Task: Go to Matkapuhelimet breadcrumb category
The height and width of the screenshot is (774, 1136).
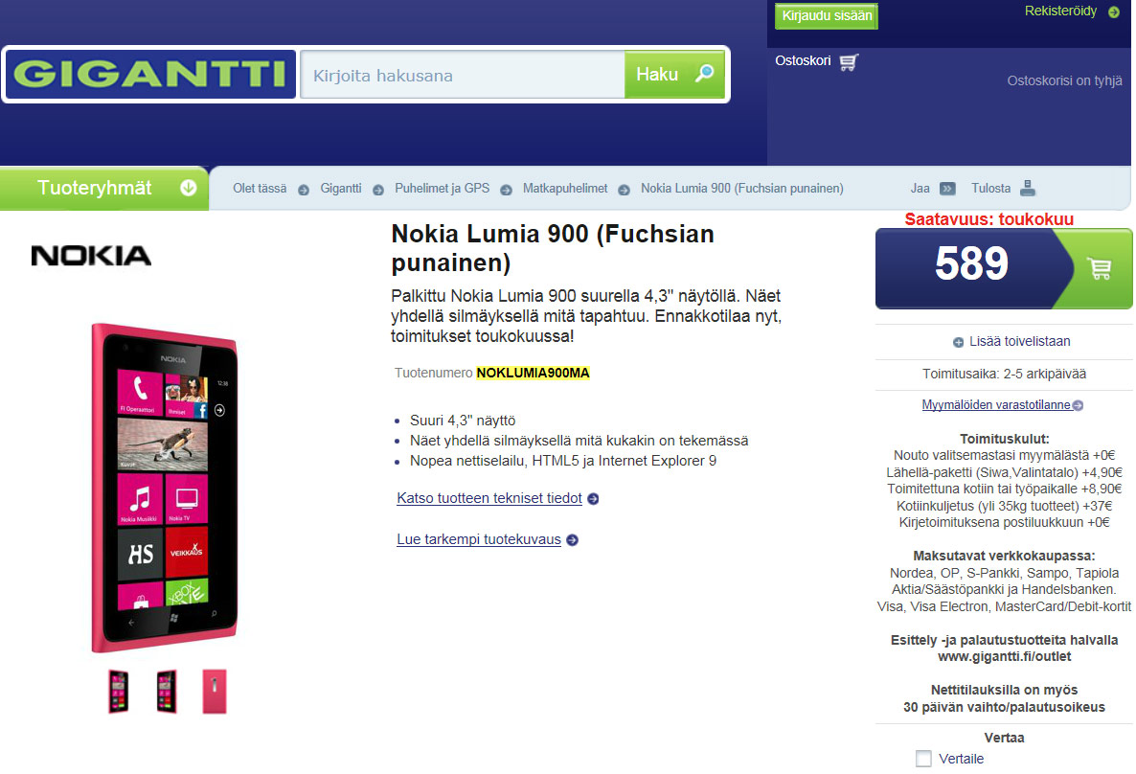Action: tap(565, 189)
